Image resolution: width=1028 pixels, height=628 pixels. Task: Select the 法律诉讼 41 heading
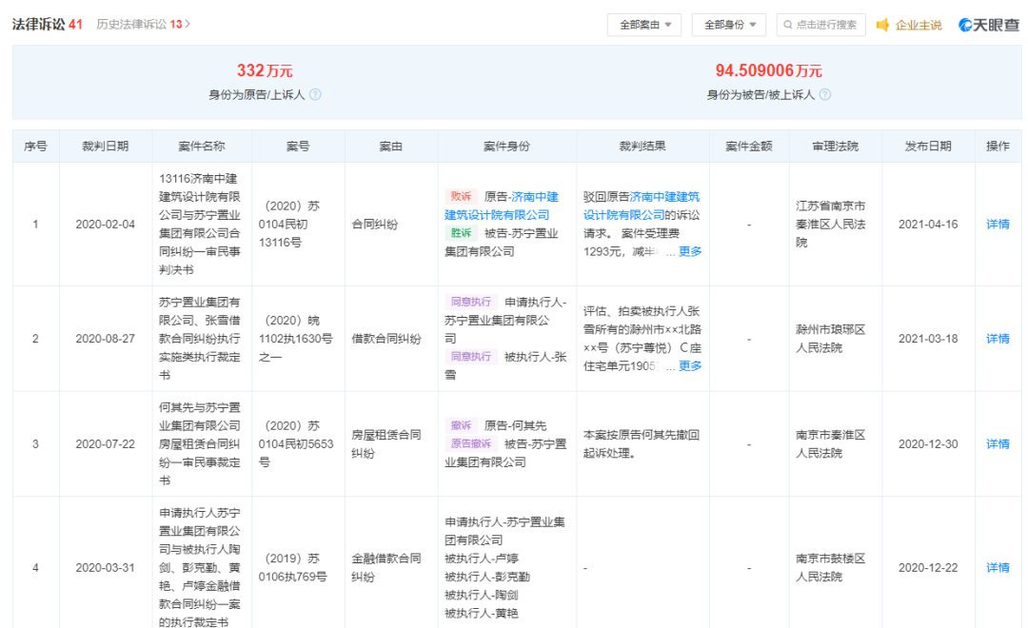point(48,24)
